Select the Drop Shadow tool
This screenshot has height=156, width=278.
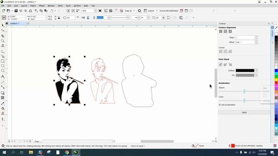click(x=3, y=93)
